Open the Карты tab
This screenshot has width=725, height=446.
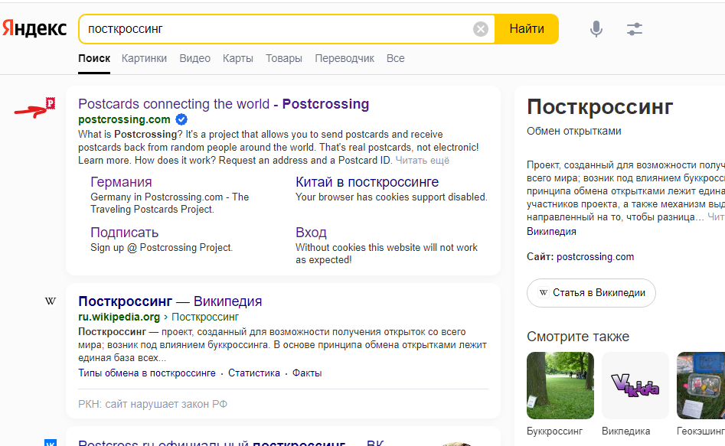(x=237, y=58)
